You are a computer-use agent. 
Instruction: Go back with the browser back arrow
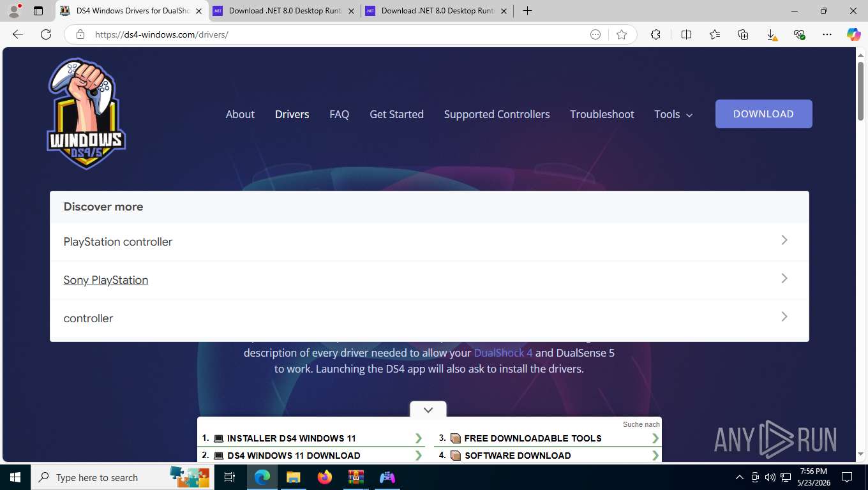pos(18,34)
